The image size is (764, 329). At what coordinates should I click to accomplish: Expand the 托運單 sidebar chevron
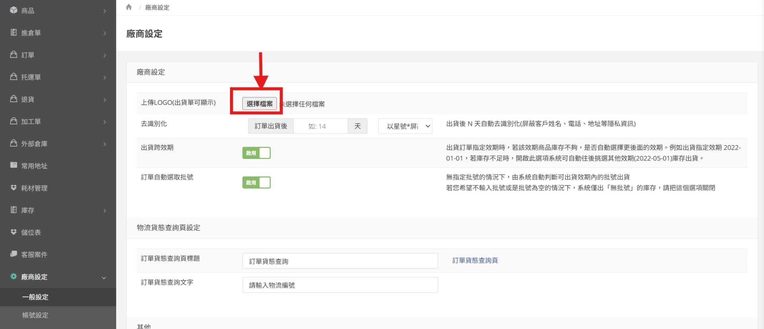point(105,77)
